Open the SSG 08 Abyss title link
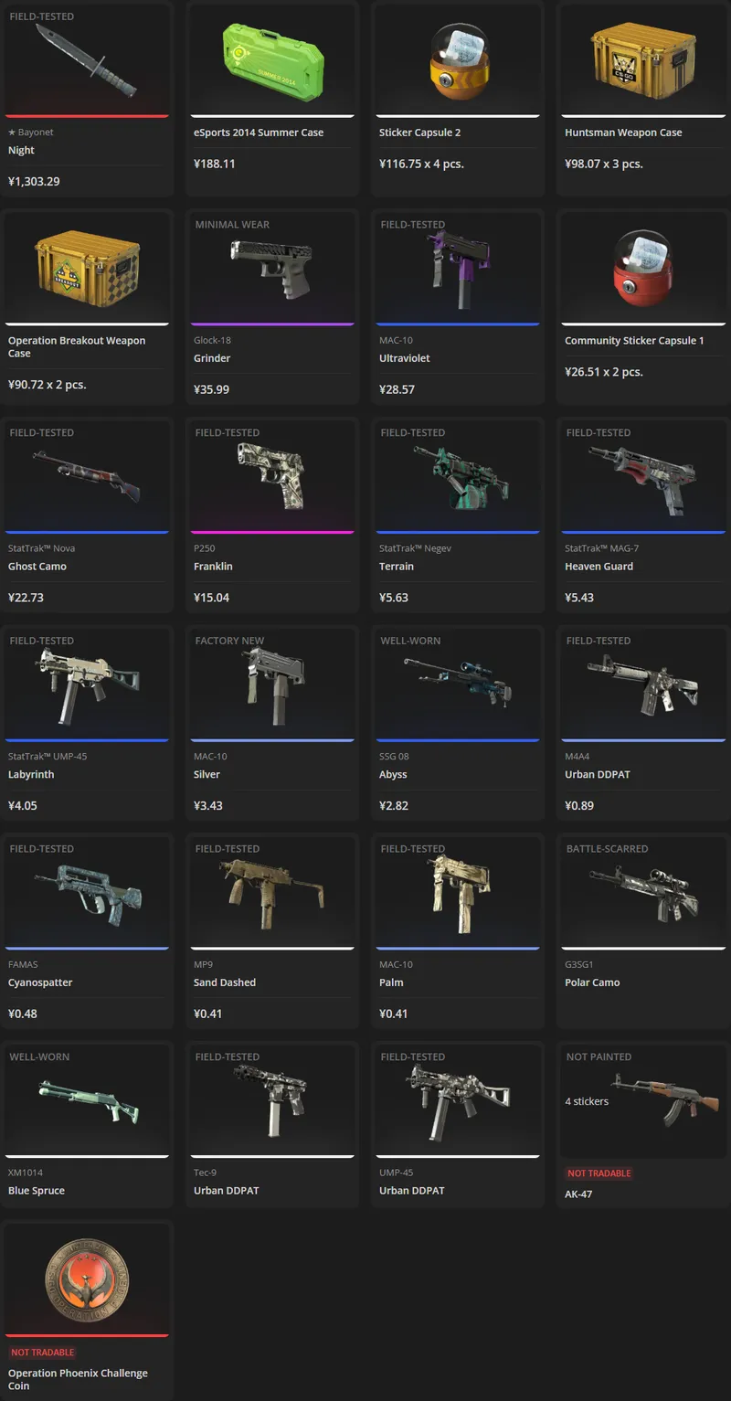Viewport: 731px width, 1401px height. pyautogui.click(x=393, y=775)
